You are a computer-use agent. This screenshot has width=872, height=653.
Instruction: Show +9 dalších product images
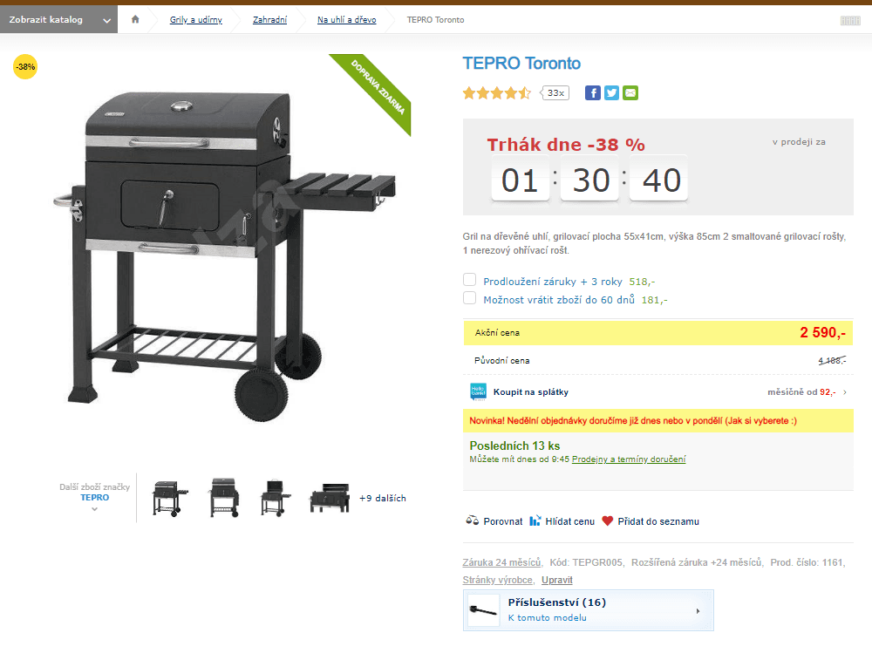coord(383,499)
